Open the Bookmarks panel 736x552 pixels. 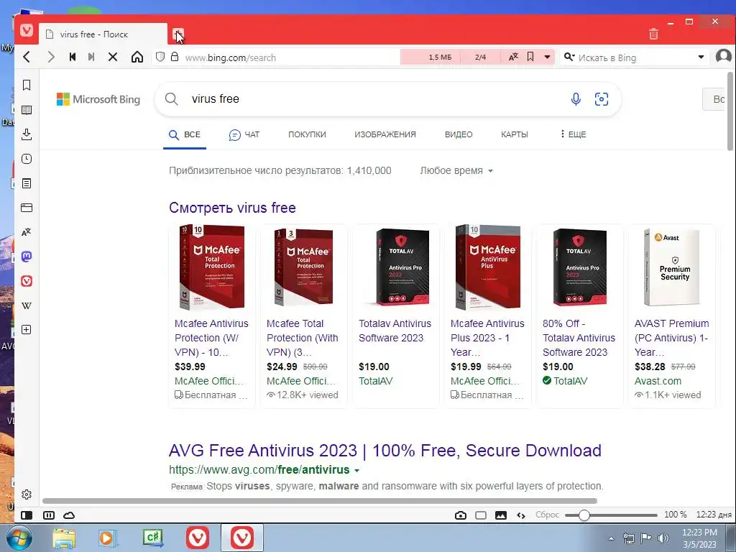27,85
